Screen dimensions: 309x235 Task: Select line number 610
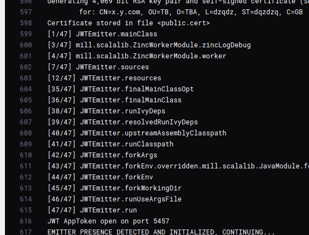(26, 155)
